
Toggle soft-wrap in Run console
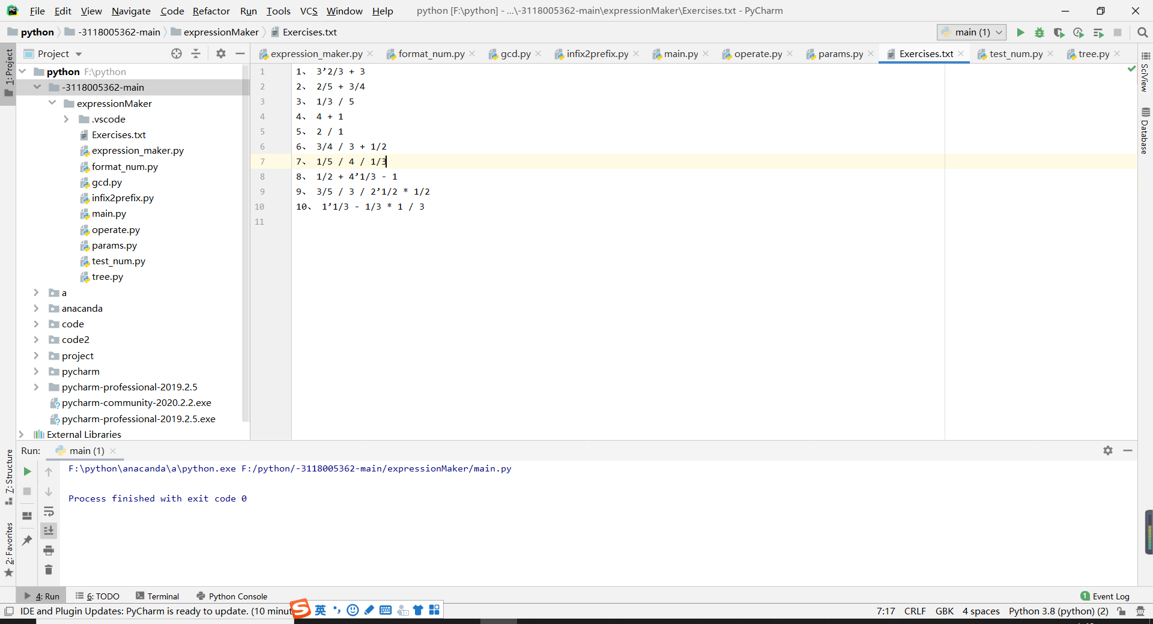pyautogui.click(x=49, y=512)
